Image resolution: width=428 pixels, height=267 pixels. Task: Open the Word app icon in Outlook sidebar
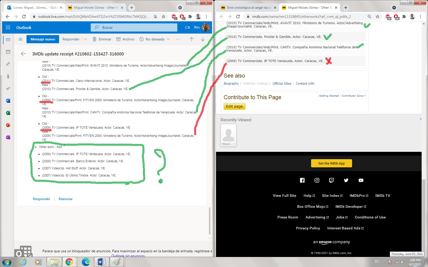pos(8,101)
